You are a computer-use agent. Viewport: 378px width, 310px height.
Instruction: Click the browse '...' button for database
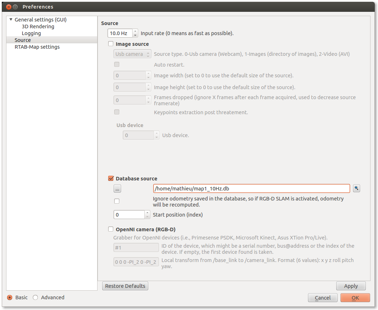tap(118, 189)
